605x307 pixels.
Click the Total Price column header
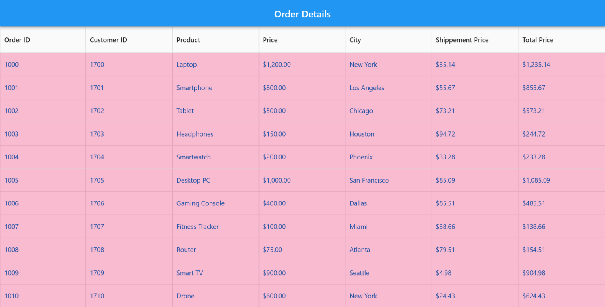[538, 40]
